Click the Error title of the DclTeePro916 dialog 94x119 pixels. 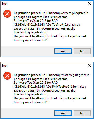pos(5,4)
